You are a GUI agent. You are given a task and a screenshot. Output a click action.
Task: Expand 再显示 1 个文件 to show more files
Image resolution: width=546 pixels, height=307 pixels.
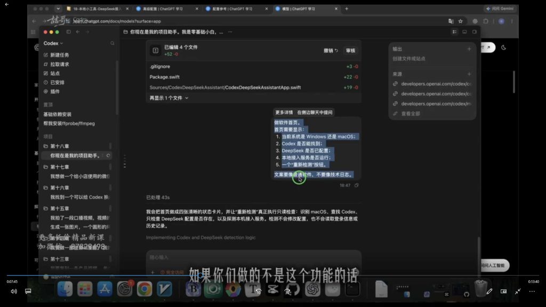[169, 98]
